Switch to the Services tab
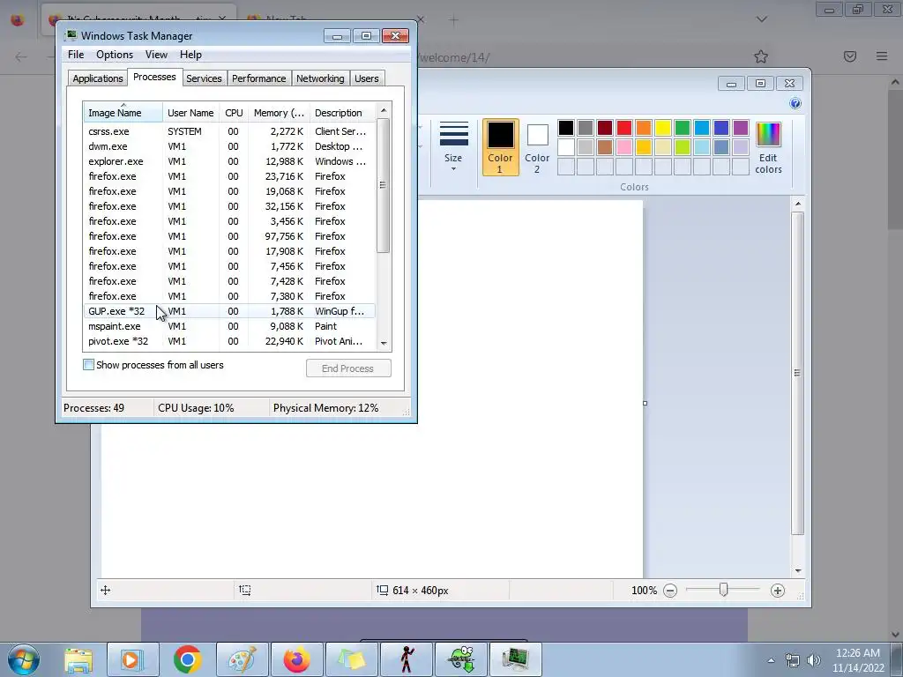This screenshot has height=677, width=903. point(204,78)
